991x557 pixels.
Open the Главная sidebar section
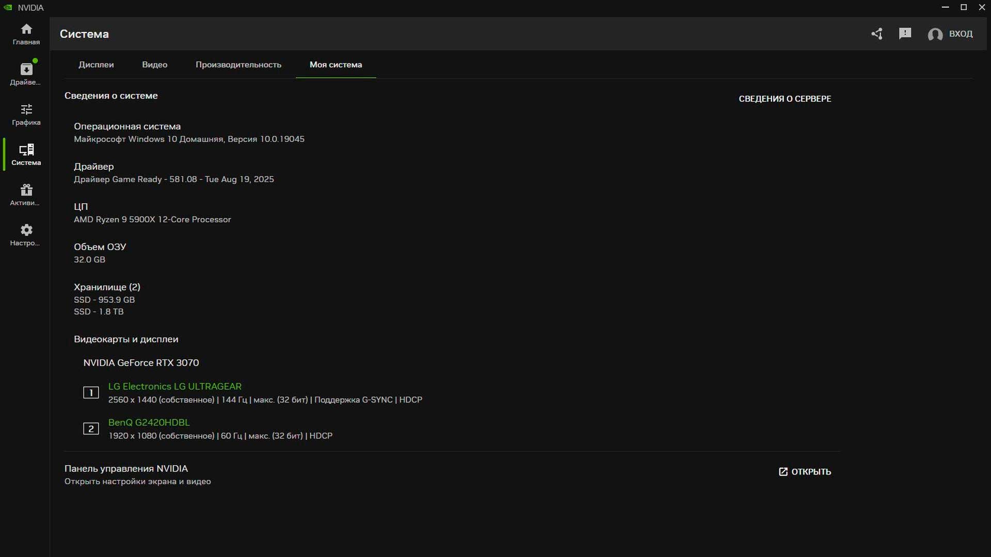(25, 34)
